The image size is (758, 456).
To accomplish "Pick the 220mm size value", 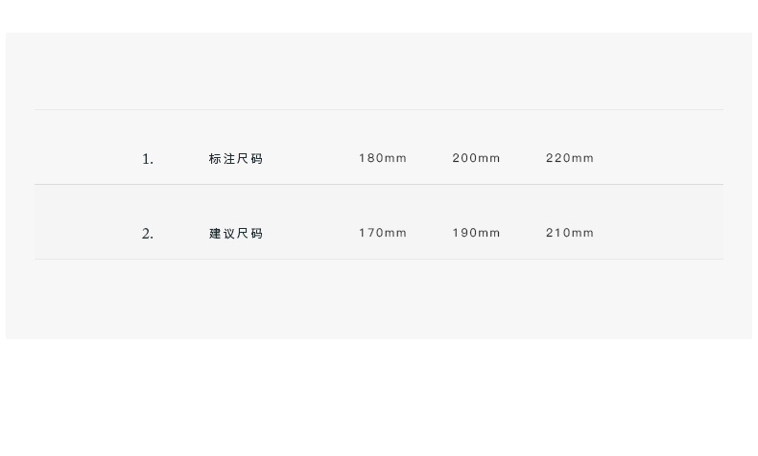I will coord(570,158).
